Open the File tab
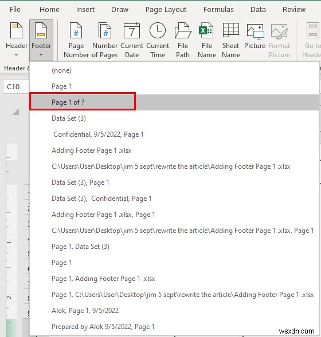The height and width of the screenshot is (337, 321). (x=15, y=10)
